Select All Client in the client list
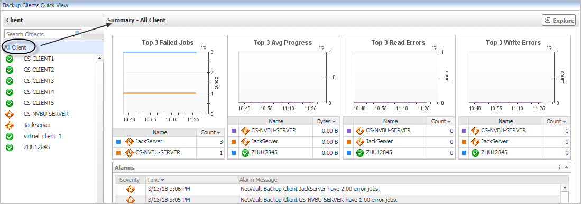Screen dimensions: 581x204 pyautogui.click(x=15, y=47)
